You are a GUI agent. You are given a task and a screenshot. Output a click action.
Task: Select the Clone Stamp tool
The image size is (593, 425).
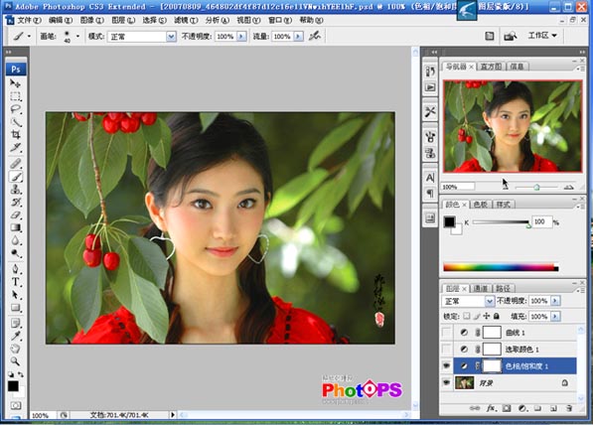click(16, 190)
